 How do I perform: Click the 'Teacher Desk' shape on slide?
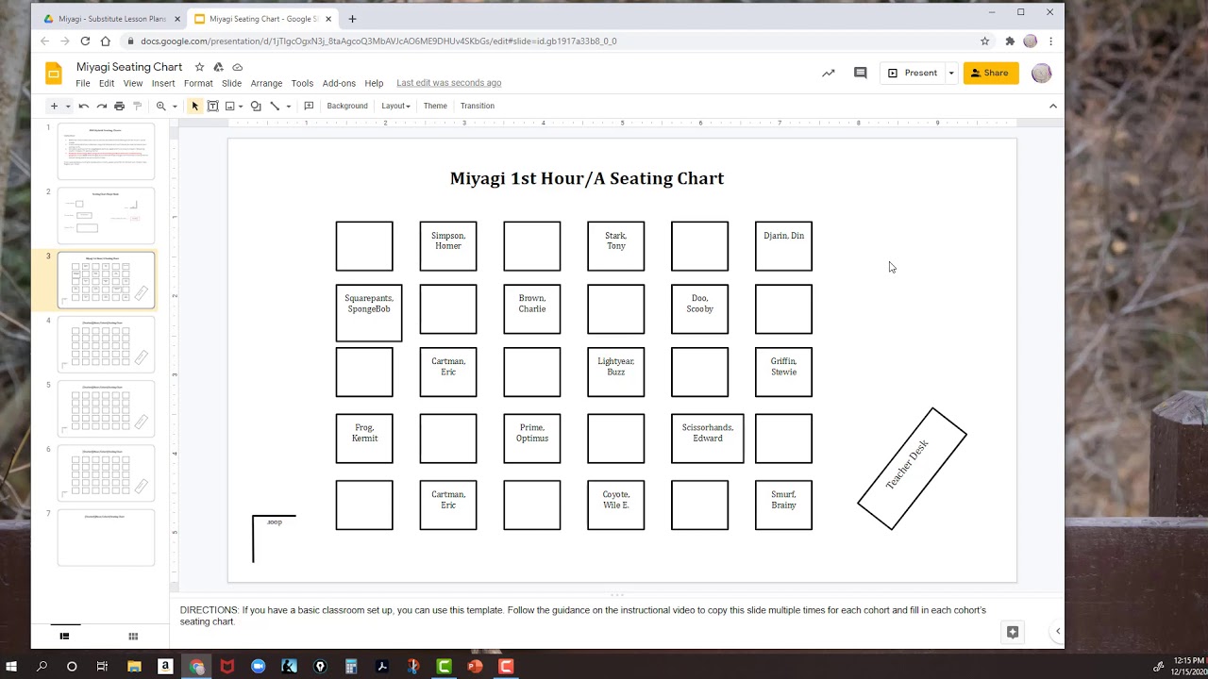[x=912, y=469]
